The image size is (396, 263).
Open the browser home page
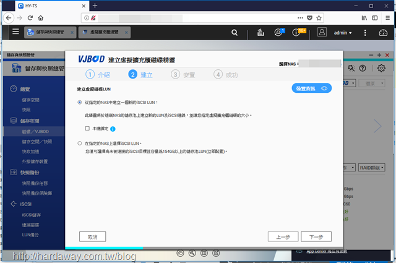click(x=41, y=18)
